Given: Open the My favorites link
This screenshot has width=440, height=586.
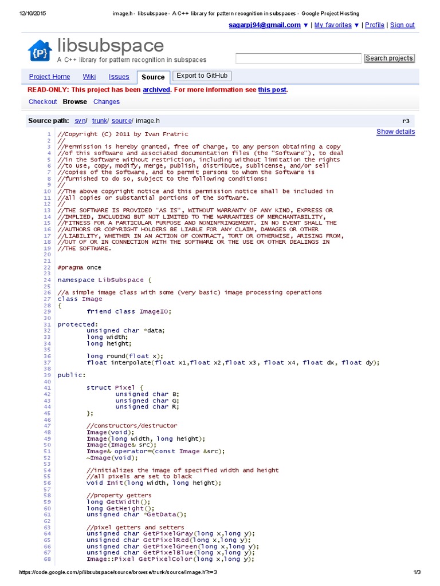Looking at the screenshot, I should [x=333, y=25].
